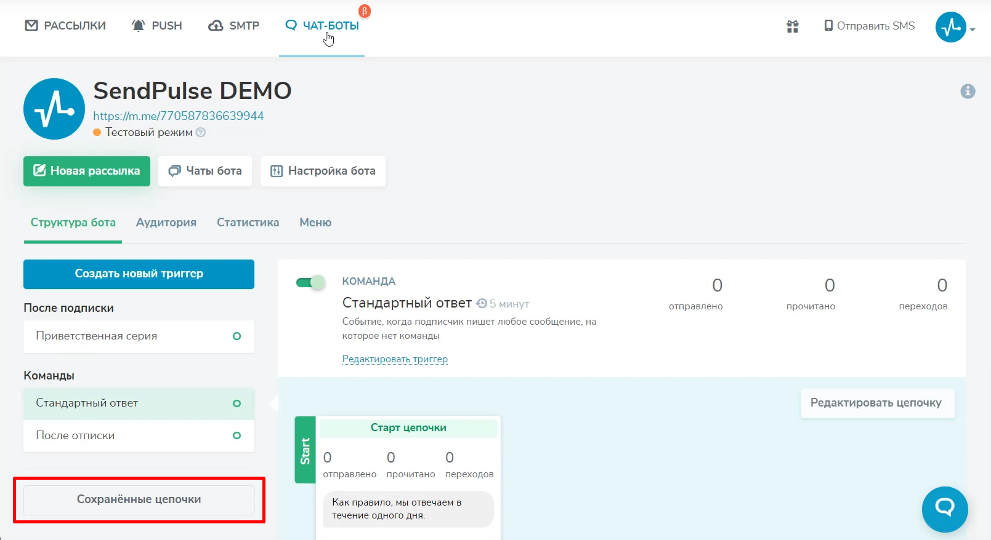
Task: Open the ЧАТ-БОТЫ section
Action: (x=322, y=26)
